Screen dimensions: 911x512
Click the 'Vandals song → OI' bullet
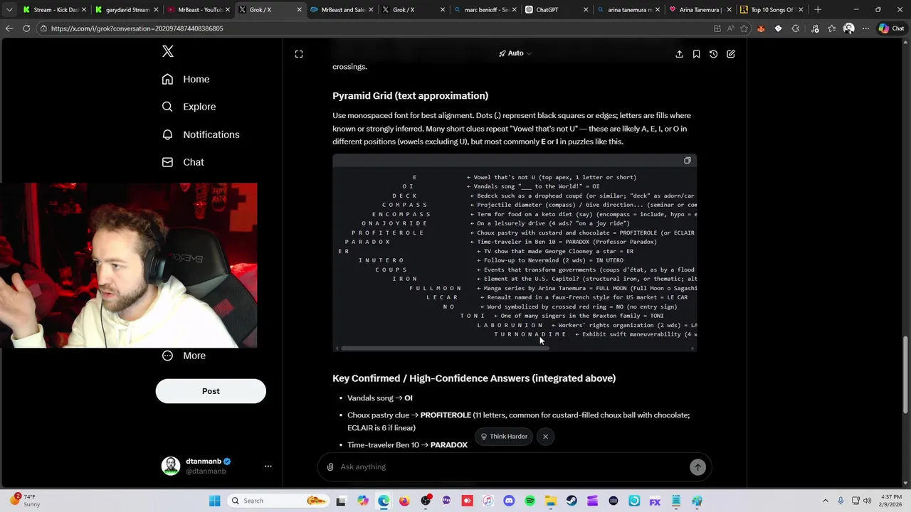click(x=380, y=398)
